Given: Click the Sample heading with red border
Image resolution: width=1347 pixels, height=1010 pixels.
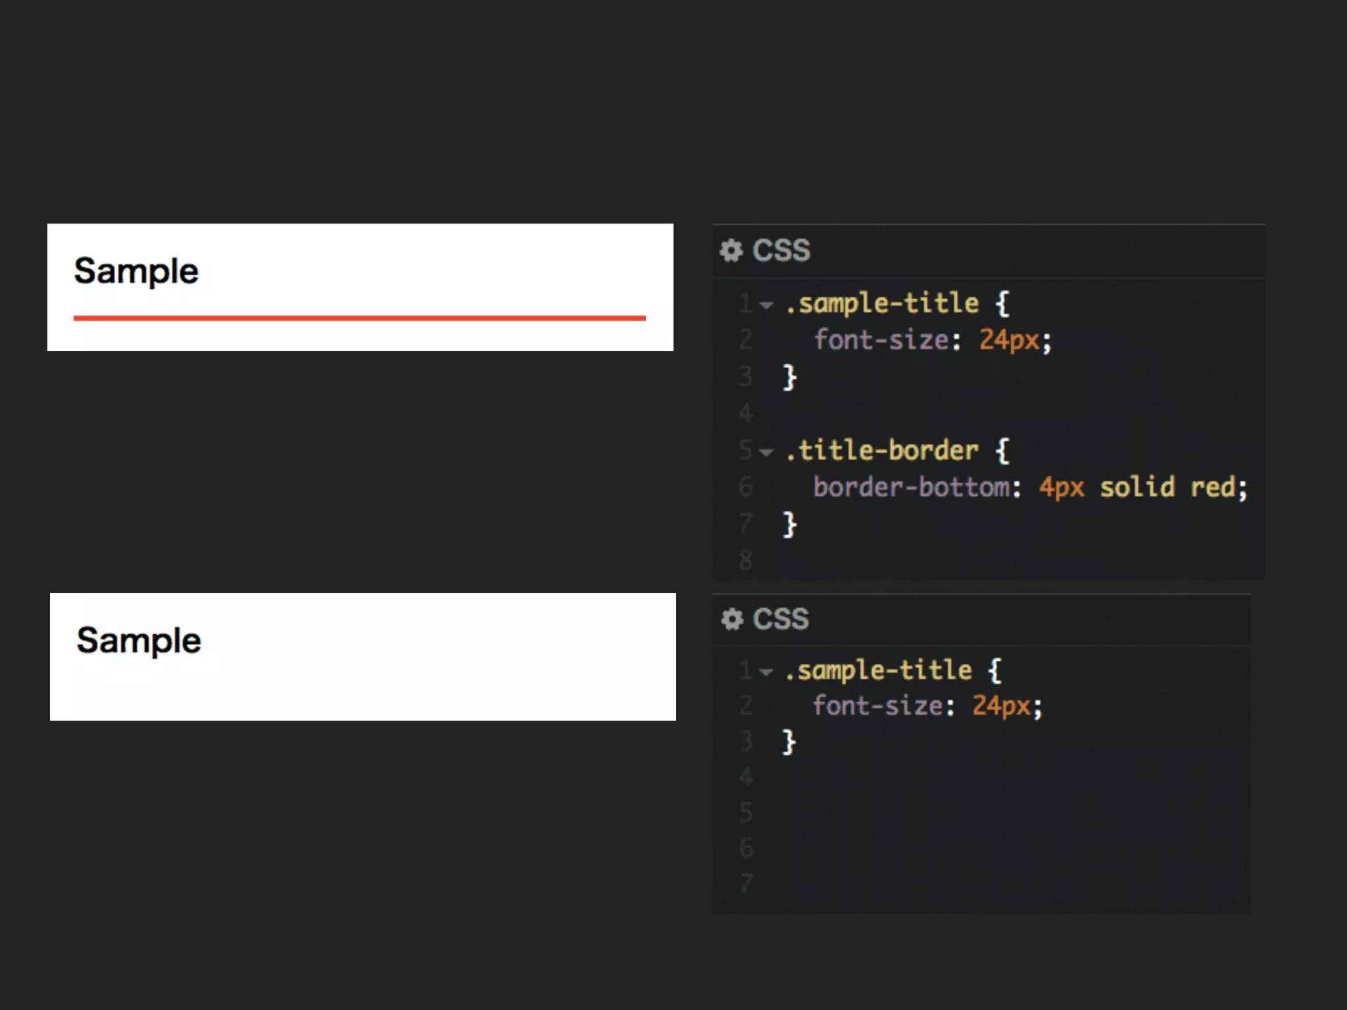Looking at the screenshot, I should tap(136, 271).
